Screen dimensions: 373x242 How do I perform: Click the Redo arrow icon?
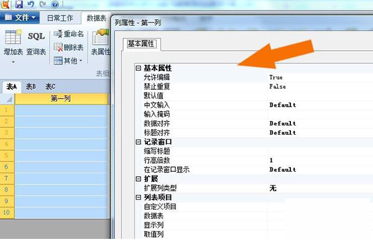coord(43,4)
